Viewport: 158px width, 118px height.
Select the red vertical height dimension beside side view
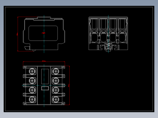pyautogui.click(x=18, y=34)
